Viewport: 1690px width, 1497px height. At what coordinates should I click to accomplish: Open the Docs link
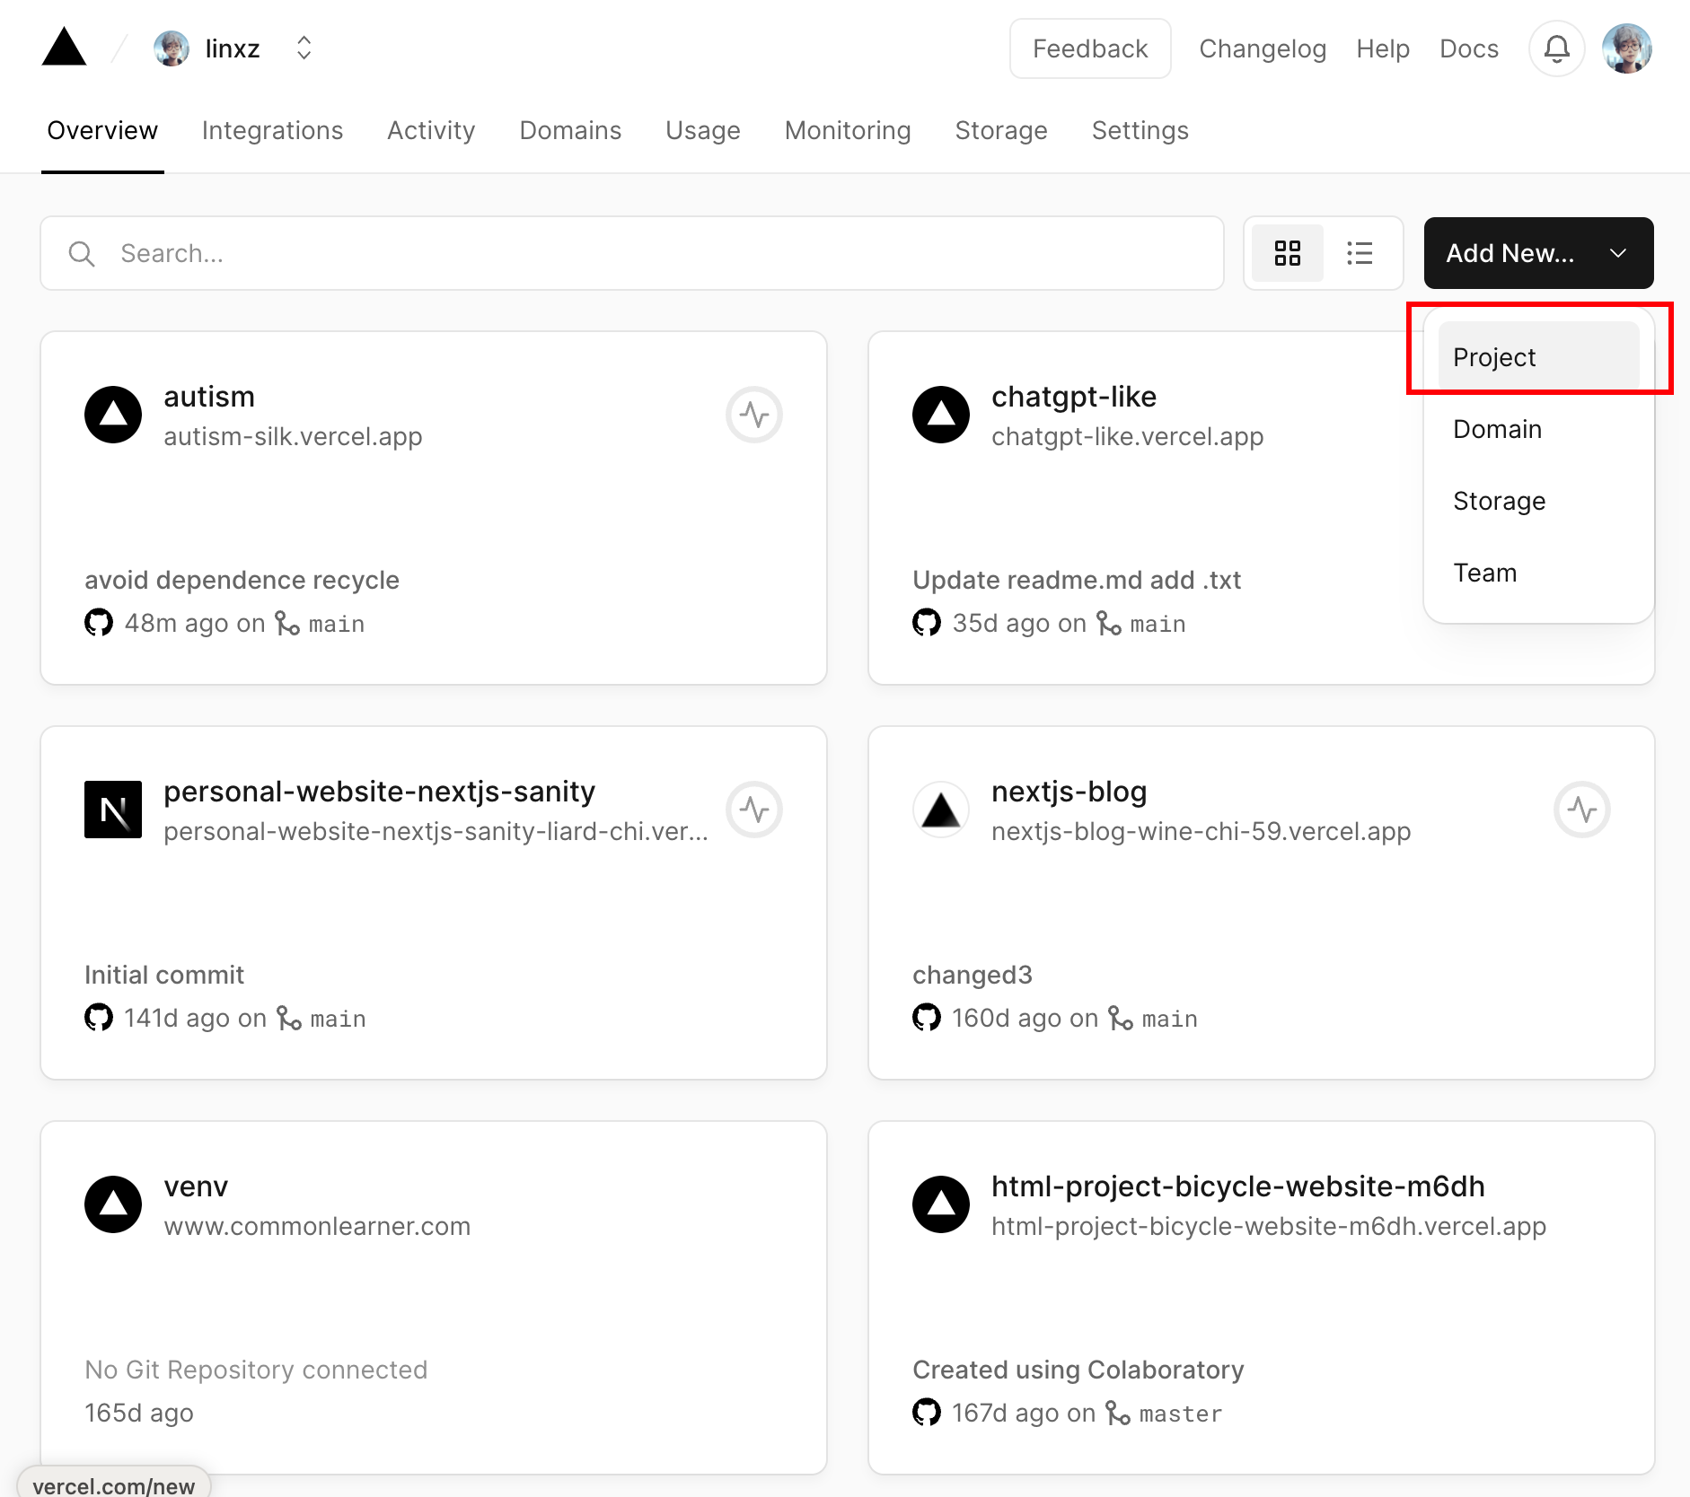pos(1469,48)
